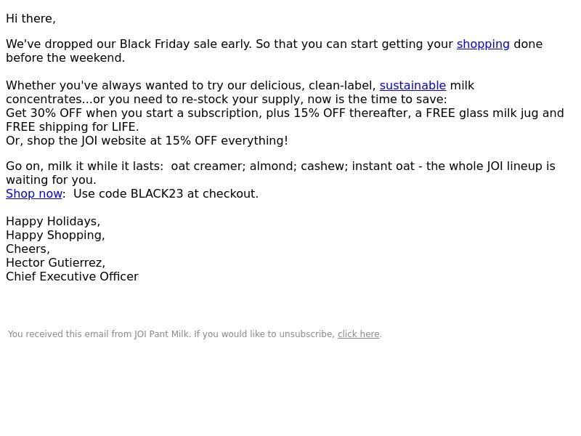Click the "Shop now" link

click(x=34, y=194)
